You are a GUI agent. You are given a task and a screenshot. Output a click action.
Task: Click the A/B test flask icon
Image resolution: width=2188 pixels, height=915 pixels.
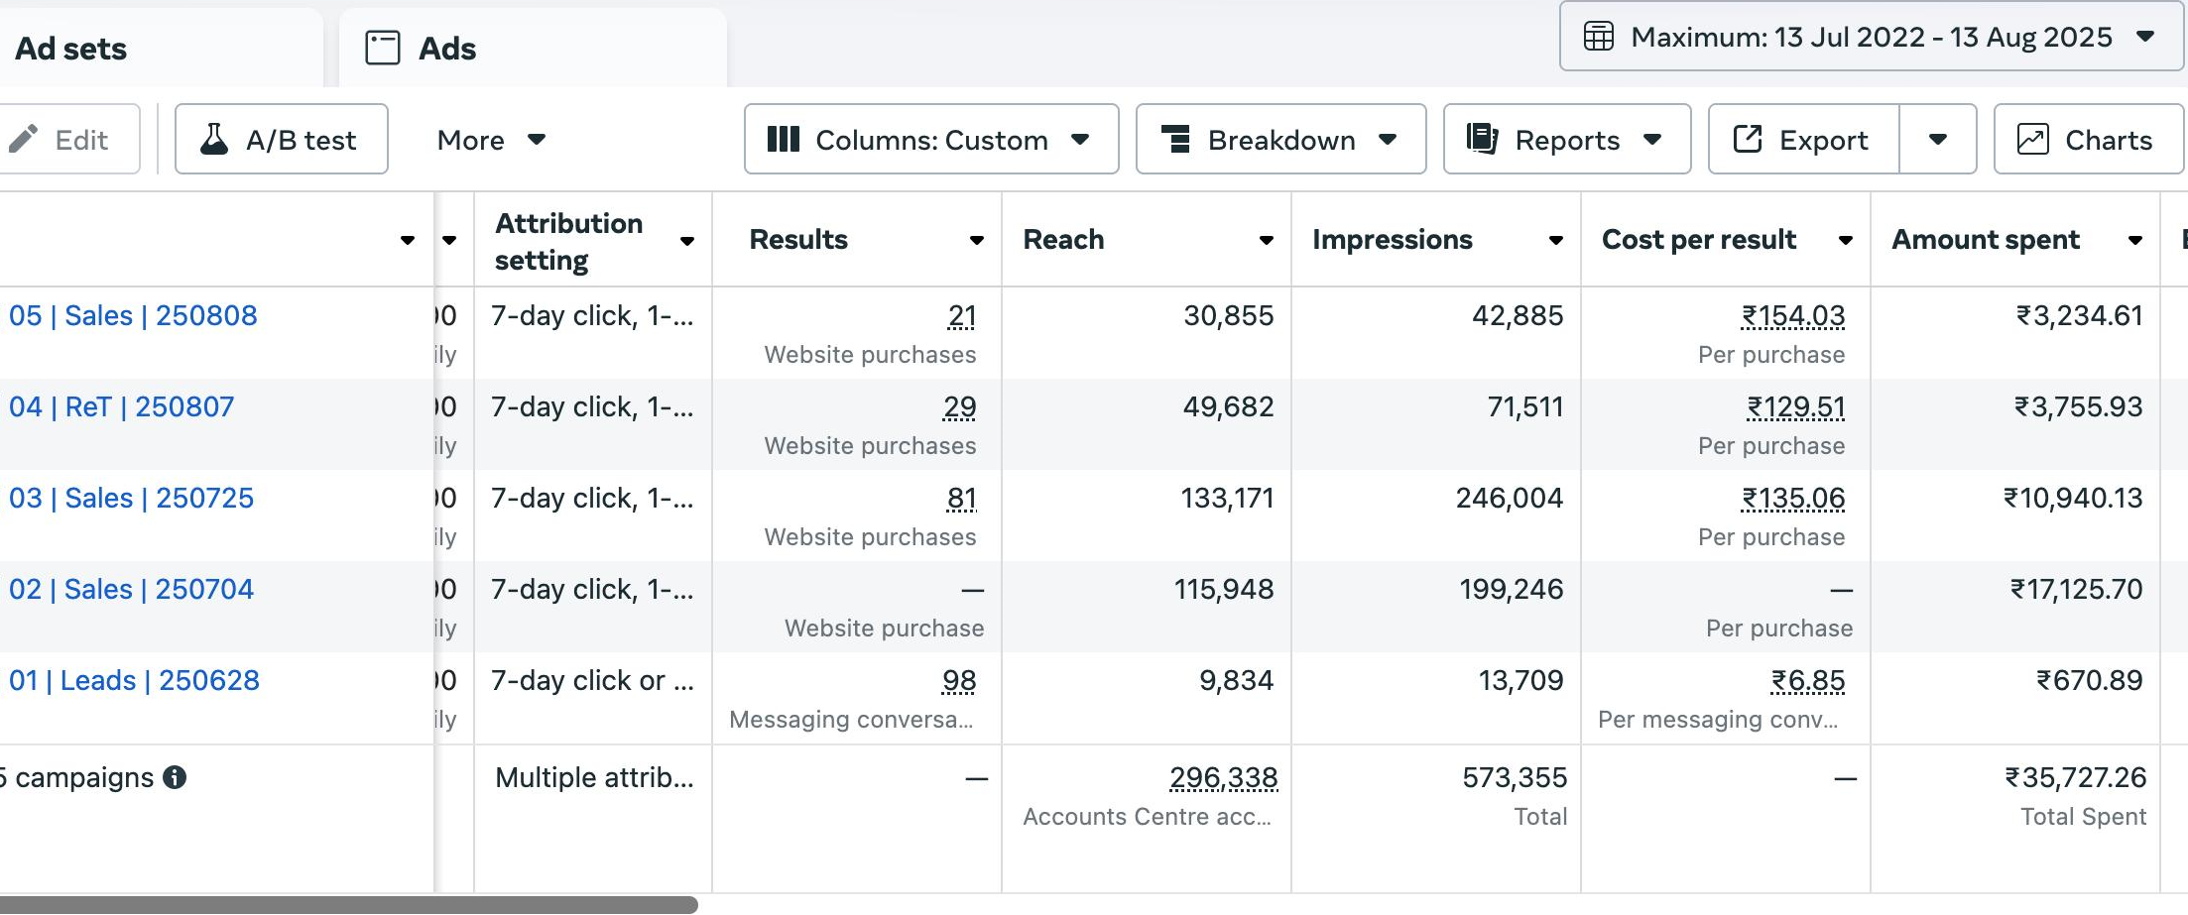coord(213,140)
